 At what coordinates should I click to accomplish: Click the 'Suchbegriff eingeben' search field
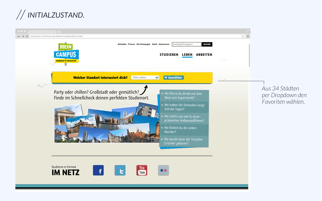pos(186,44)
